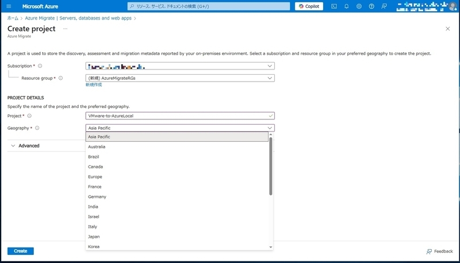Click the Project name input field

(x=180, y=116)
